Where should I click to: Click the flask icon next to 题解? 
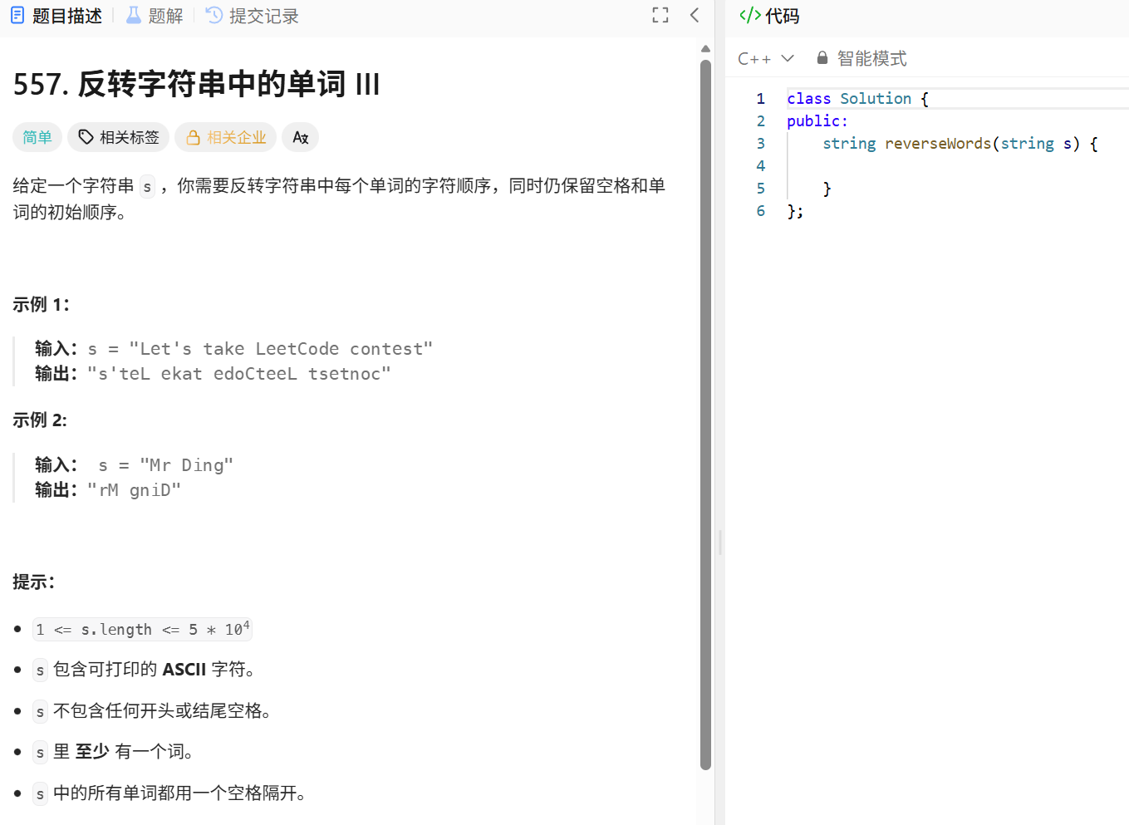click(134, 14)
